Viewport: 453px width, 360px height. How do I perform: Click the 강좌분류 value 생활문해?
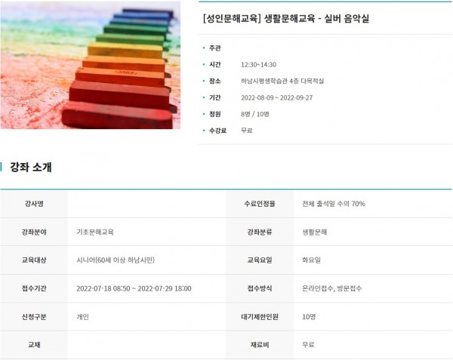(315, 232)
